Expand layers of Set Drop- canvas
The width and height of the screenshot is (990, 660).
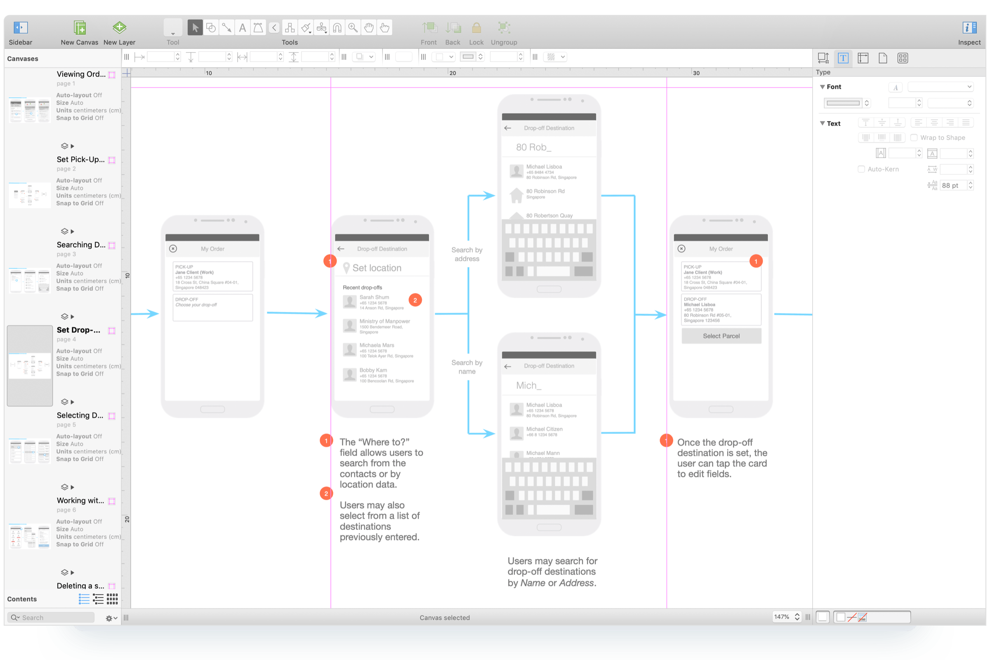(73, 402)
